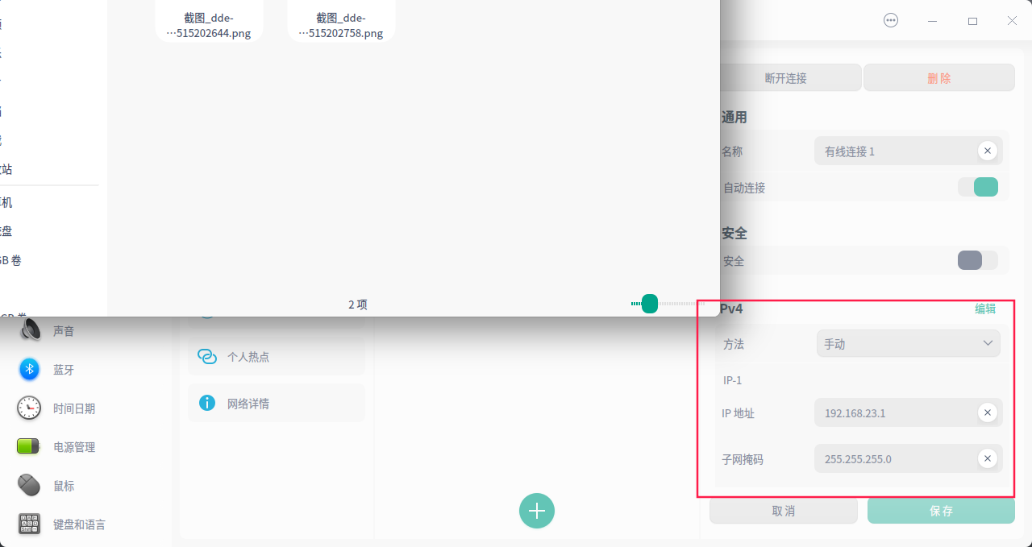Click the 2 项 status text in file manager

coord(358,305)
